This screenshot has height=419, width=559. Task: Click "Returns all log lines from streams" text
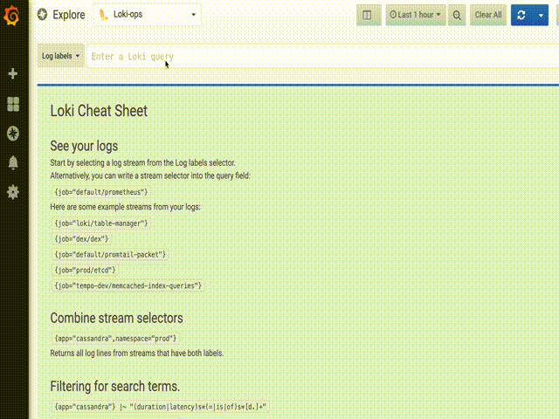(x=136, y=354)
